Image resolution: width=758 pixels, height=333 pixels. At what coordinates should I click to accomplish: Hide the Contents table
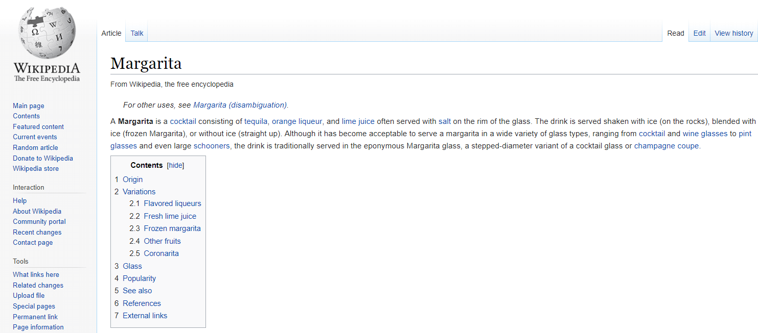(175, 165)
